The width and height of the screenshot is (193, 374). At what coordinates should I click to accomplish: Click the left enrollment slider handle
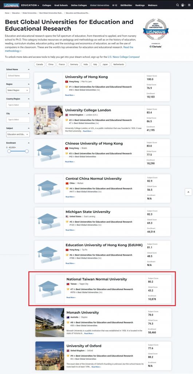coord(9,151)
